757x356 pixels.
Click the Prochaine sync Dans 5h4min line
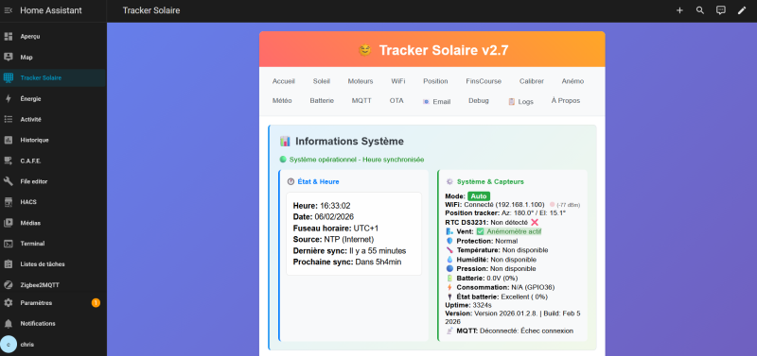[347, 263]
